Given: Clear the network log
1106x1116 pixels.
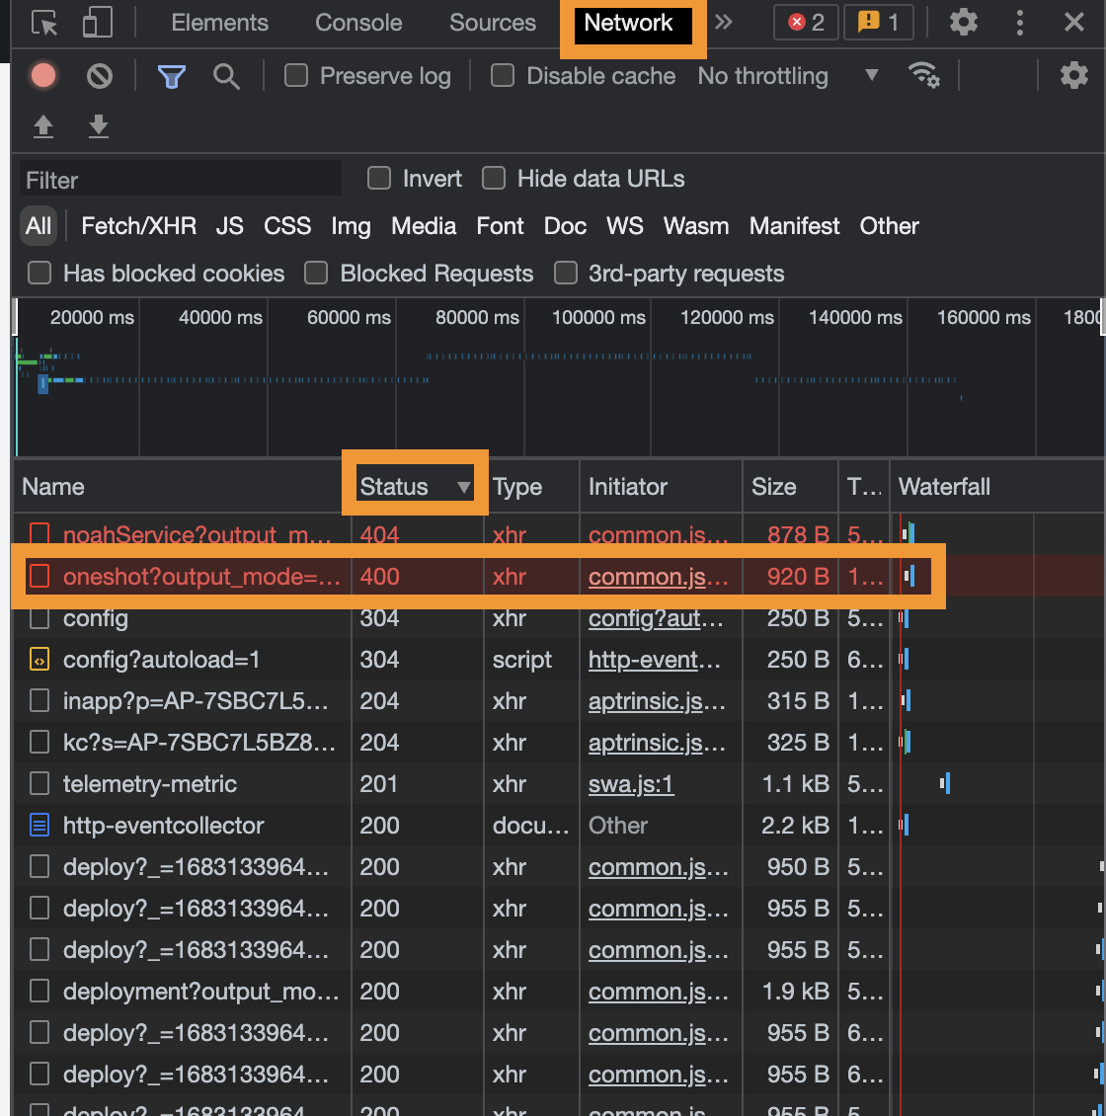Looking at the screenshot, I should click(x=100, y=76).
